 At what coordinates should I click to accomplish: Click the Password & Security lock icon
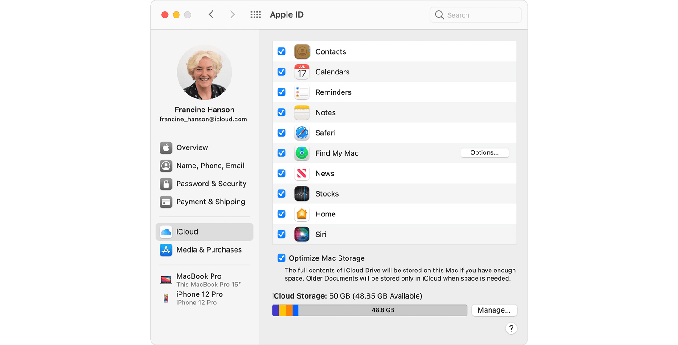[x=166, y=184]
